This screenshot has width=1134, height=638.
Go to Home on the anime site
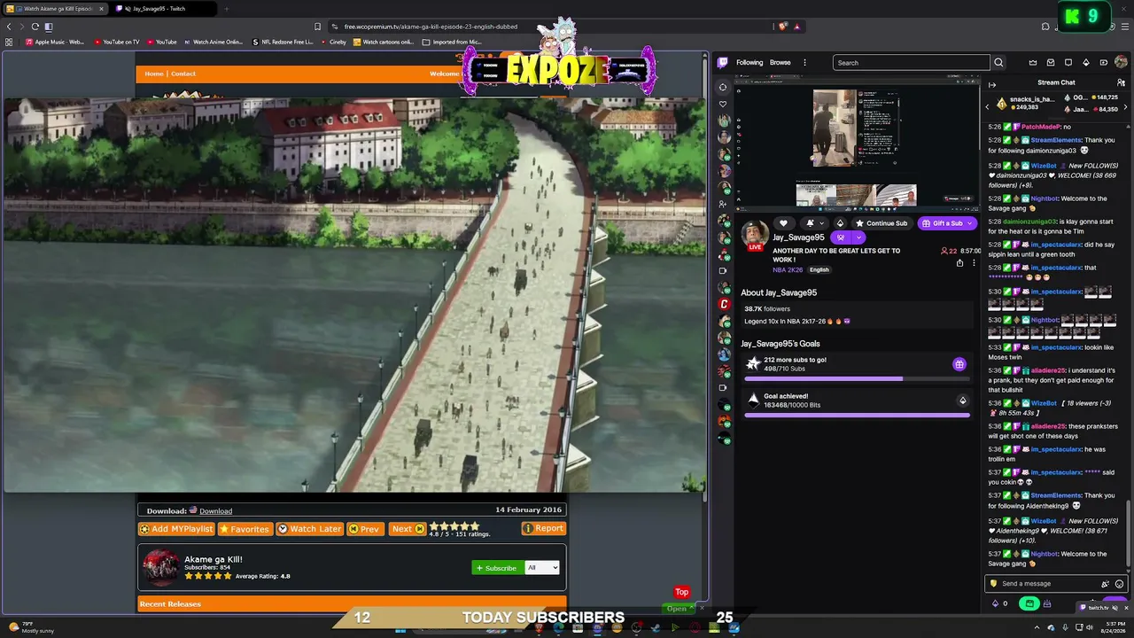pos(154,74)
